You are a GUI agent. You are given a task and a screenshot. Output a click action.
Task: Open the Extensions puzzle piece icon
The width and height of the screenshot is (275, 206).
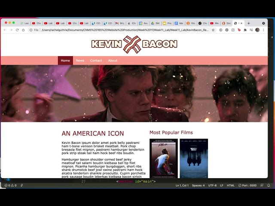(x=245, y=30)
